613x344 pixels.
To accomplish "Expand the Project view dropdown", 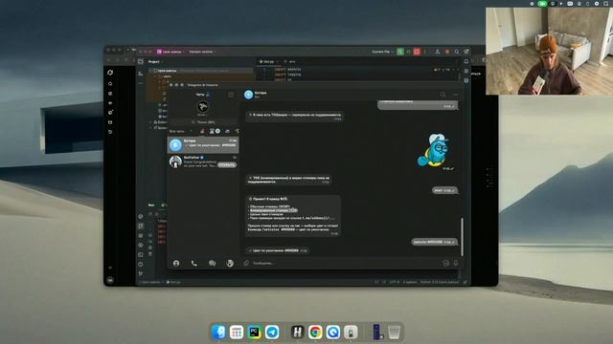I will pyautogui.click(x=155, y=61).
